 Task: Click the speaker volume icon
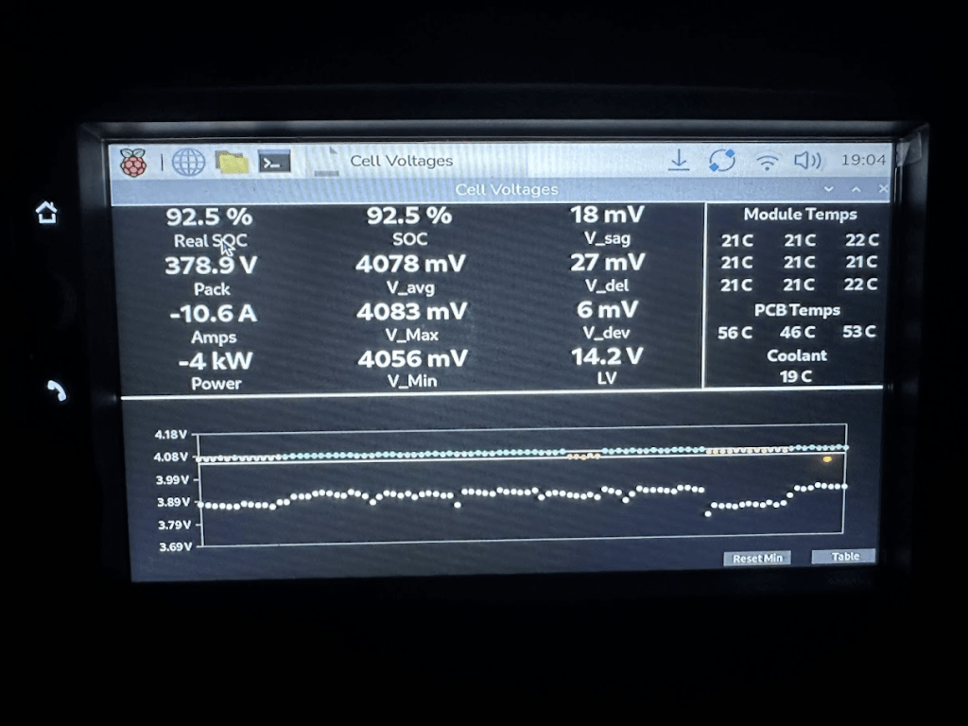[807, 161]
